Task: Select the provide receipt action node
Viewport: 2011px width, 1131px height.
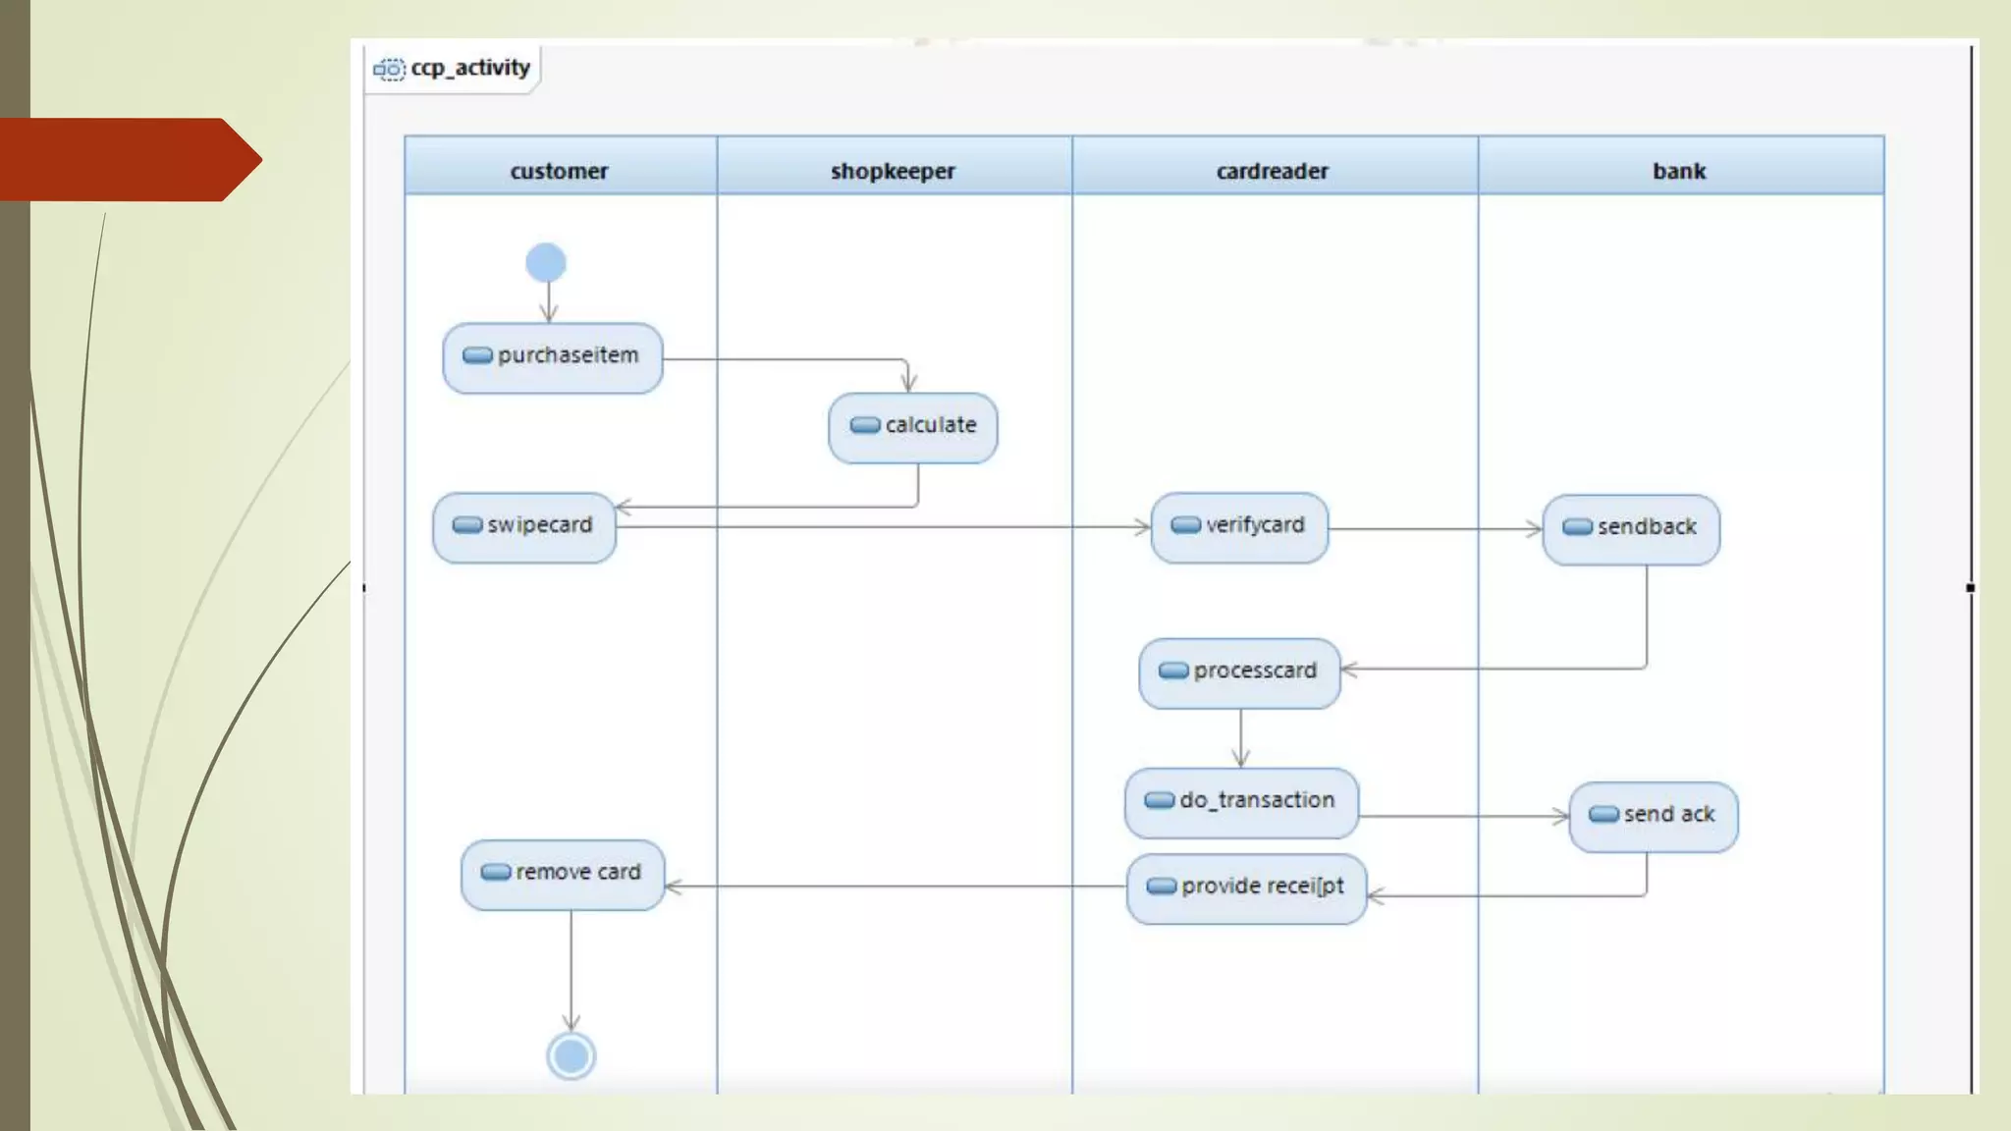Action: (1246, 888)
